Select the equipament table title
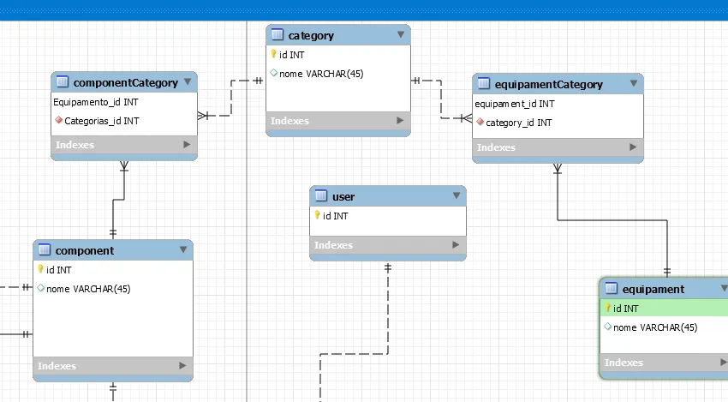The image size is (728, 402). click(653, 289)
